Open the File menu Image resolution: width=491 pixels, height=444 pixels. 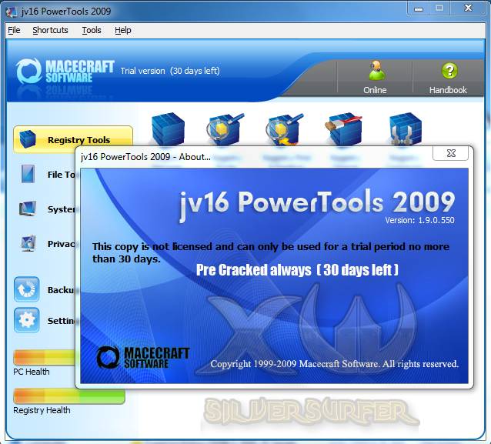14,30
